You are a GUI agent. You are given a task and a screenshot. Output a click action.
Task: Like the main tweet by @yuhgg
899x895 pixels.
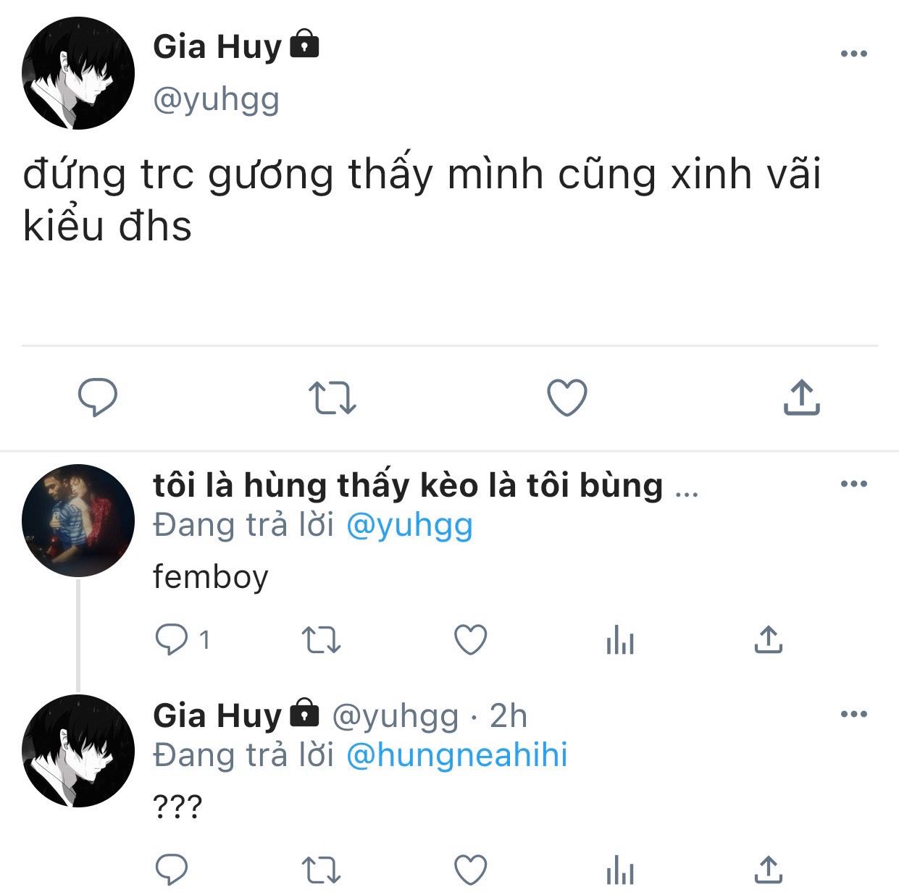(x=566, y=398)
